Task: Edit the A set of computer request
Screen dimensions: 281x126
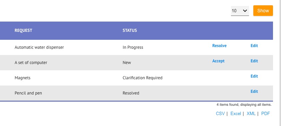Action: (x=254, y=61)
